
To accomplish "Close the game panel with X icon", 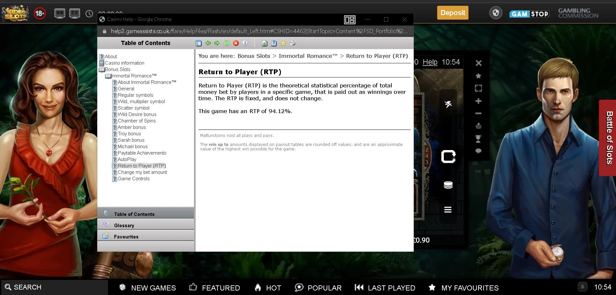I will 479,63.
